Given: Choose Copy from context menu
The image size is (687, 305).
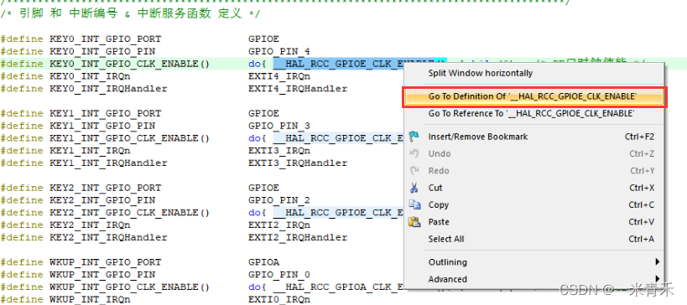Looking at the screenshot, I should tap(533, 204).
